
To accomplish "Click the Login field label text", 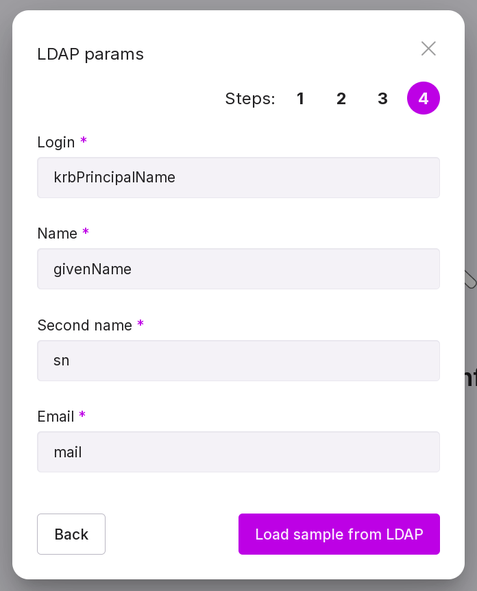I will pyautogui.click(x=56, y=142).
